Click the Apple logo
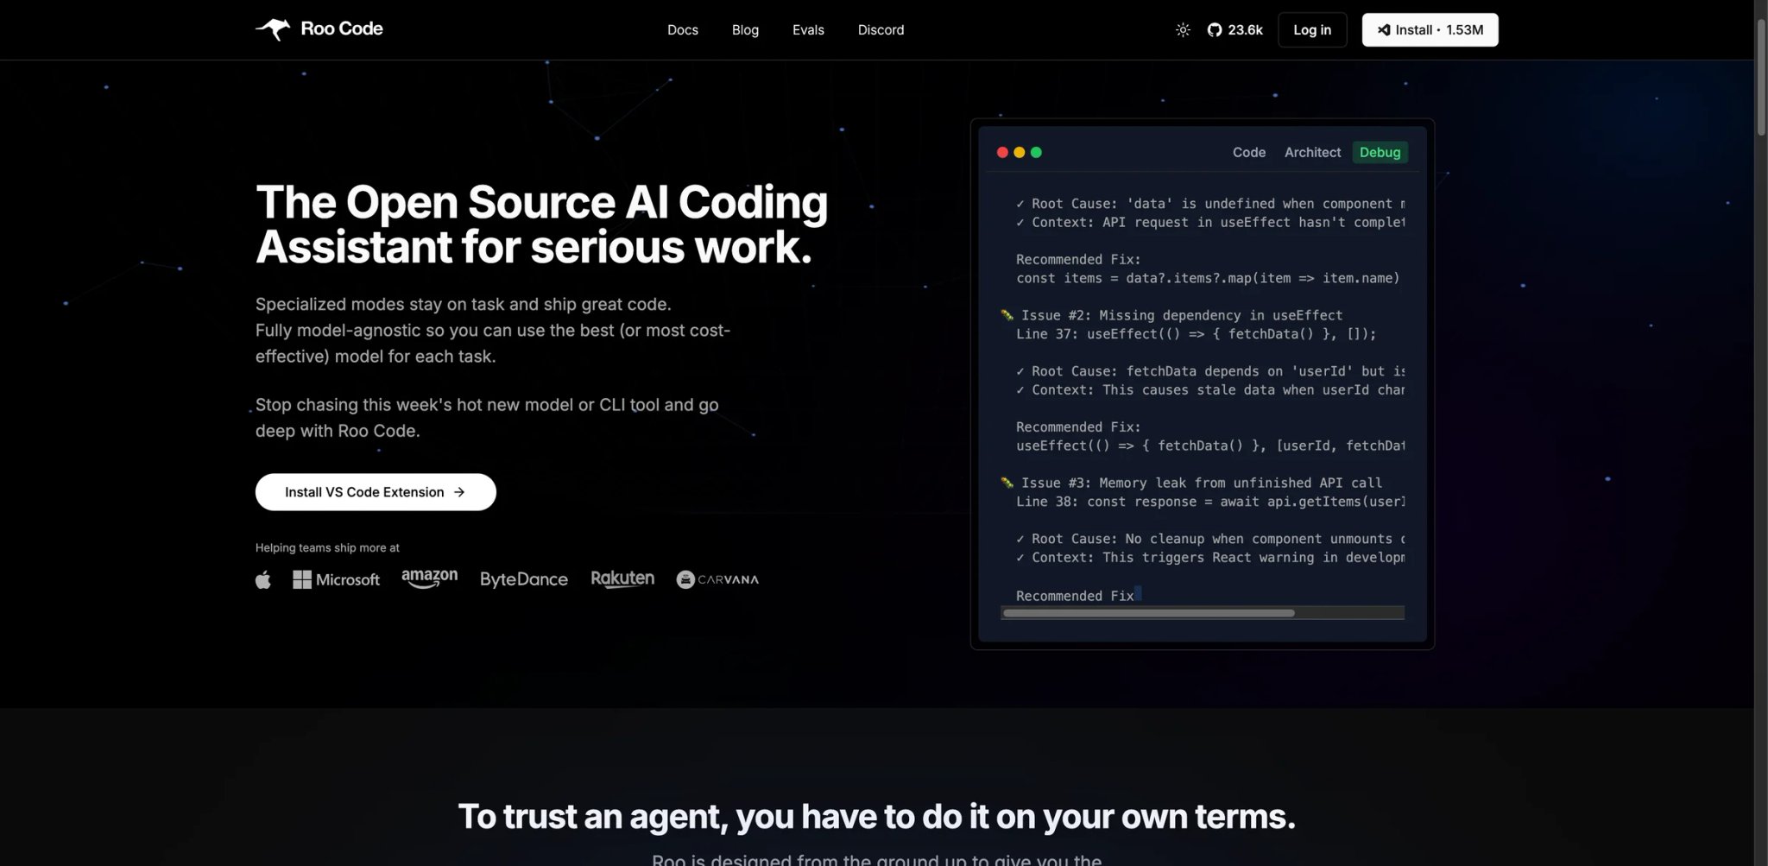Screen dimensions: 1768x866 263,579
